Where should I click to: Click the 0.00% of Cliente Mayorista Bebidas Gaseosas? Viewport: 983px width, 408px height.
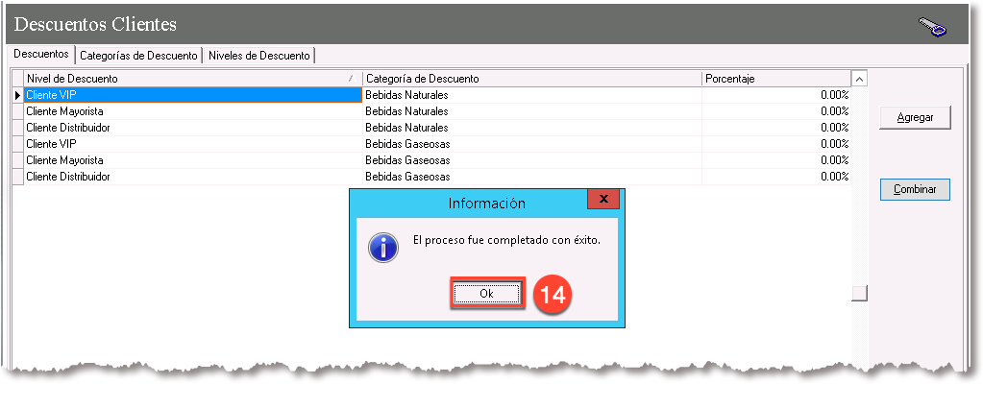(776, 160)
